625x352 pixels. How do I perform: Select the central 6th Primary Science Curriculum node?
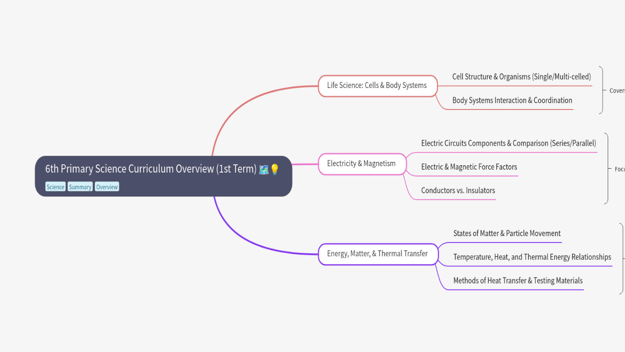pyautogui.click(x=151, y=169)
